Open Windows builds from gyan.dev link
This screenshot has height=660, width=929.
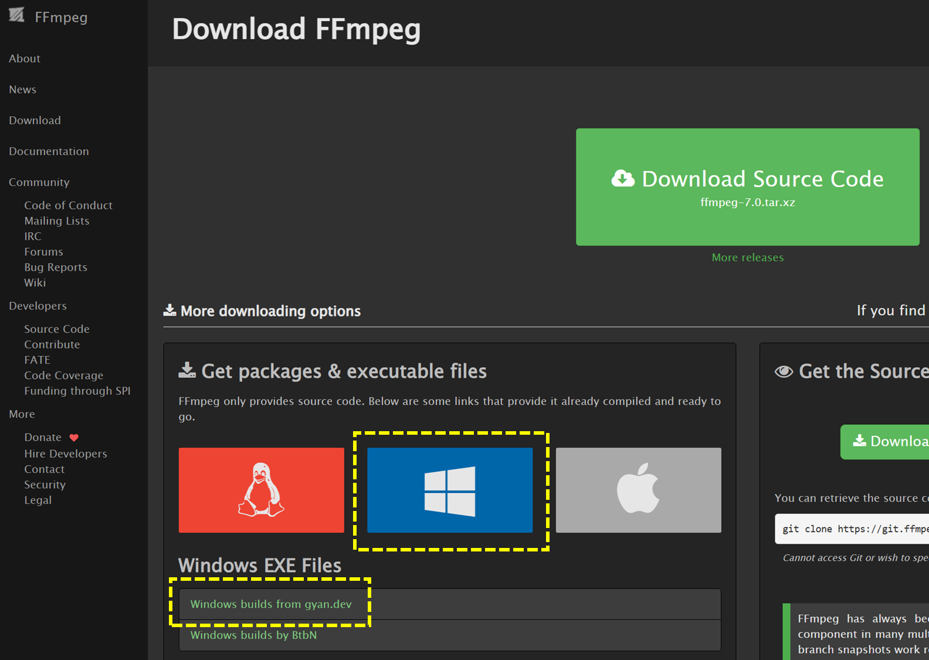click(x=271, y=604)
